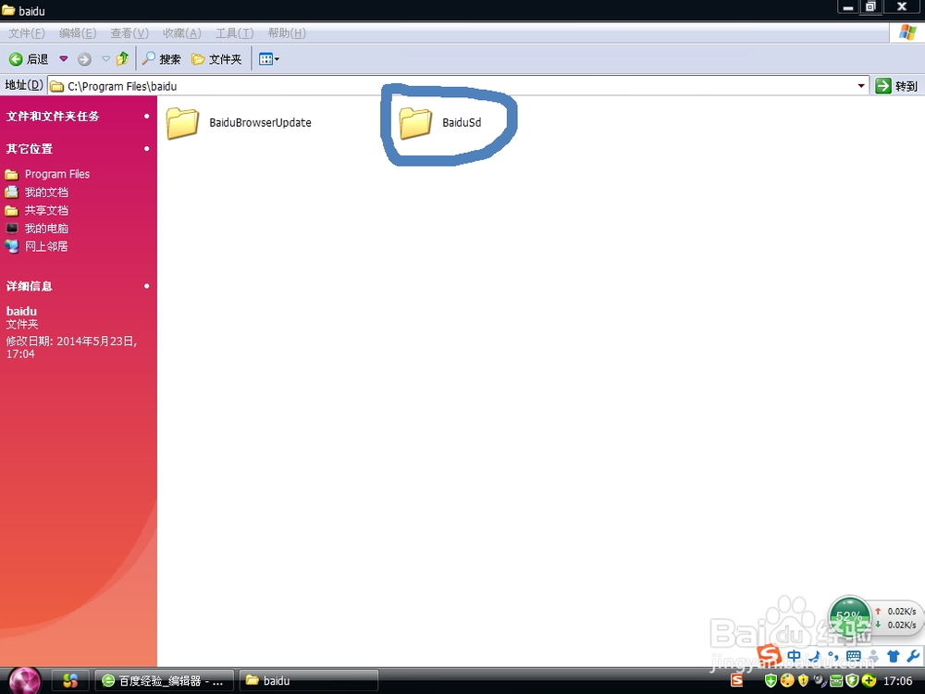Screen dimensions: 925x694
Task: Open the 文件(F) menu
Action: click(x=27, y=33)
